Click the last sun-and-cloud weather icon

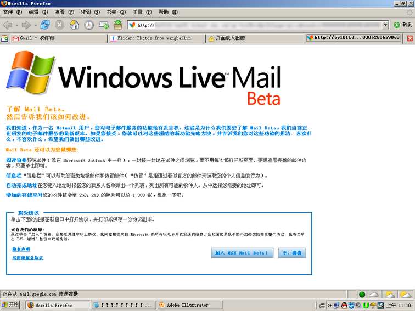coord(406,295)
